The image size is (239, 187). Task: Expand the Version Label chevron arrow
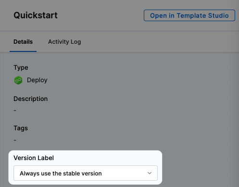click(150, 173)
